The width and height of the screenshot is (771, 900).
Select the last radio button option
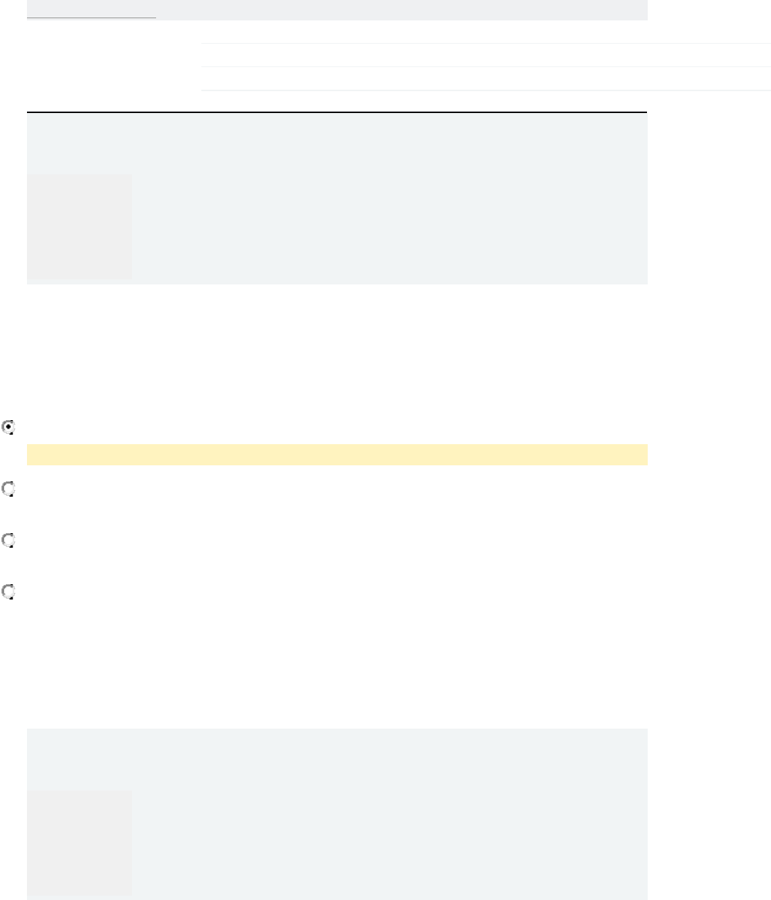click(9, 592)
